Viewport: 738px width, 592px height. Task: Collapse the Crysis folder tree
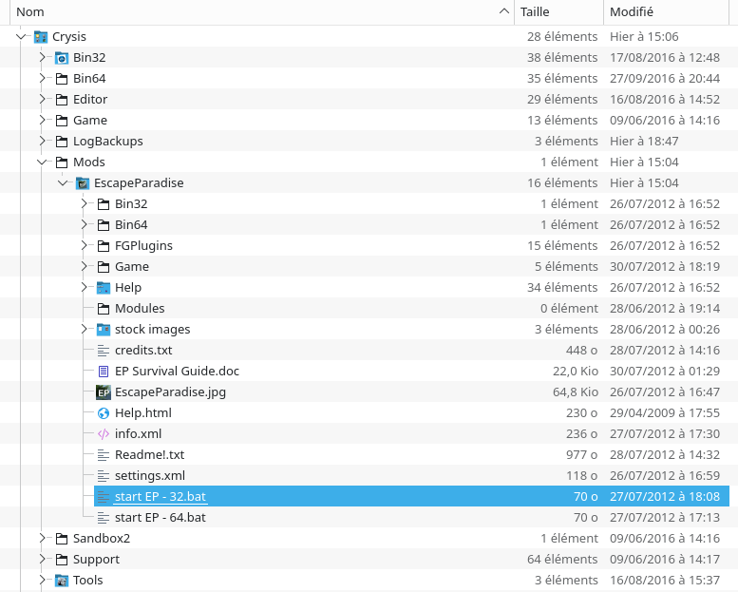click(21, 37)
